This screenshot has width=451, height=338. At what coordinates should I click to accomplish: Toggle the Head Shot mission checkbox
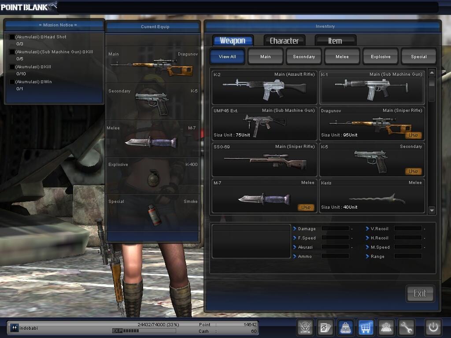pos(12,37)
